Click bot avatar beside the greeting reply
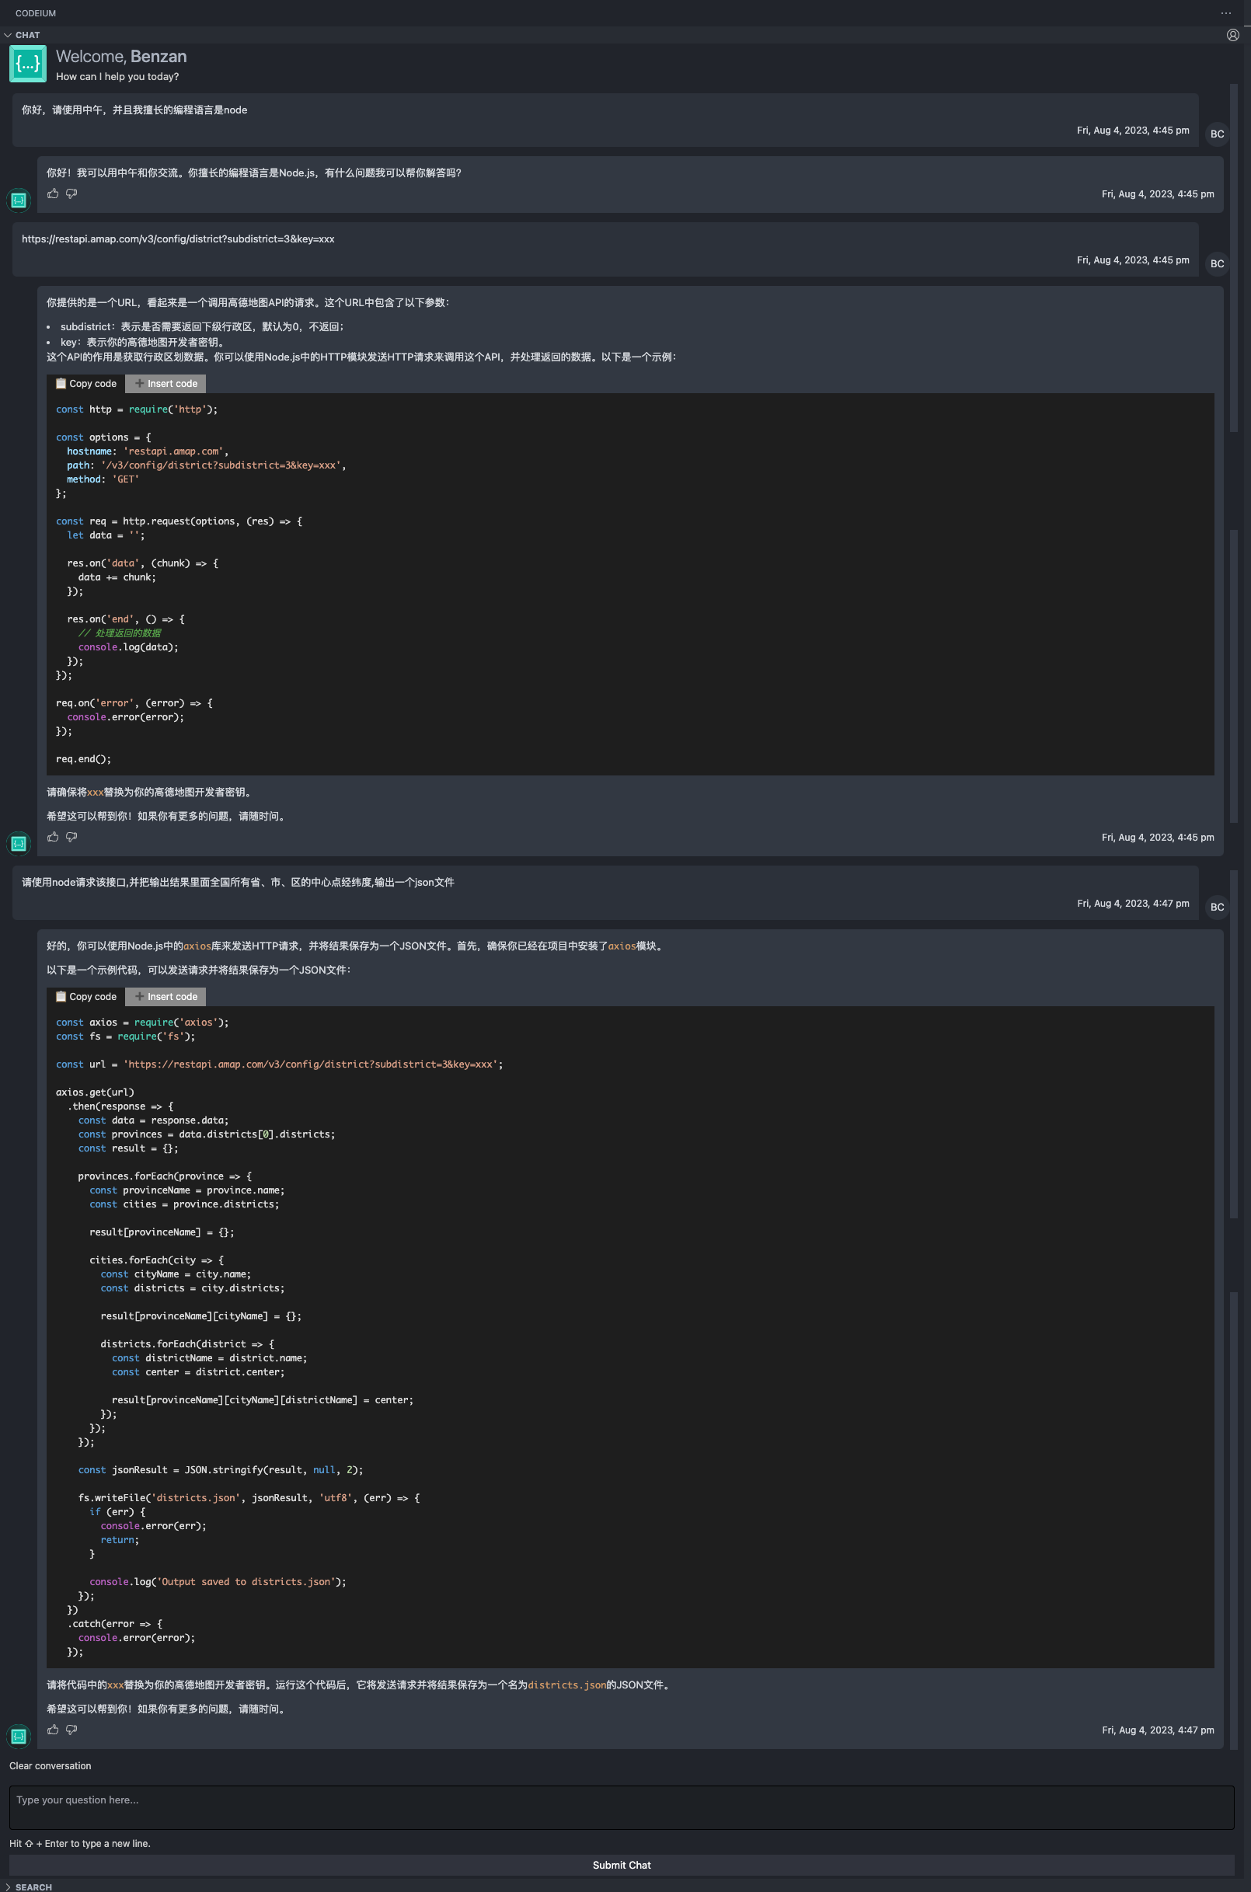Image resolution: width=1251 pixels, height=1892 pixels. coord(19,200)
